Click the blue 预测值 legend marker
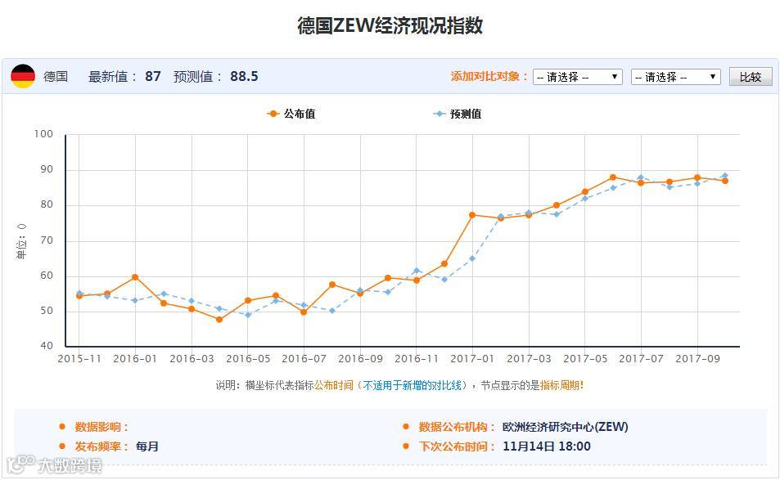The width and height of the screenshot is (780, 480). pos(439,114)
